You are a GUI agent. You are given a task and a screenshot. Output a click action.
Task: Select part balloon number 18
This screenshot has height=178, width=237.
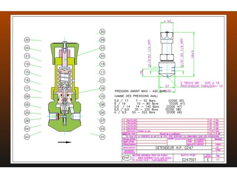(x=102, y=89)
